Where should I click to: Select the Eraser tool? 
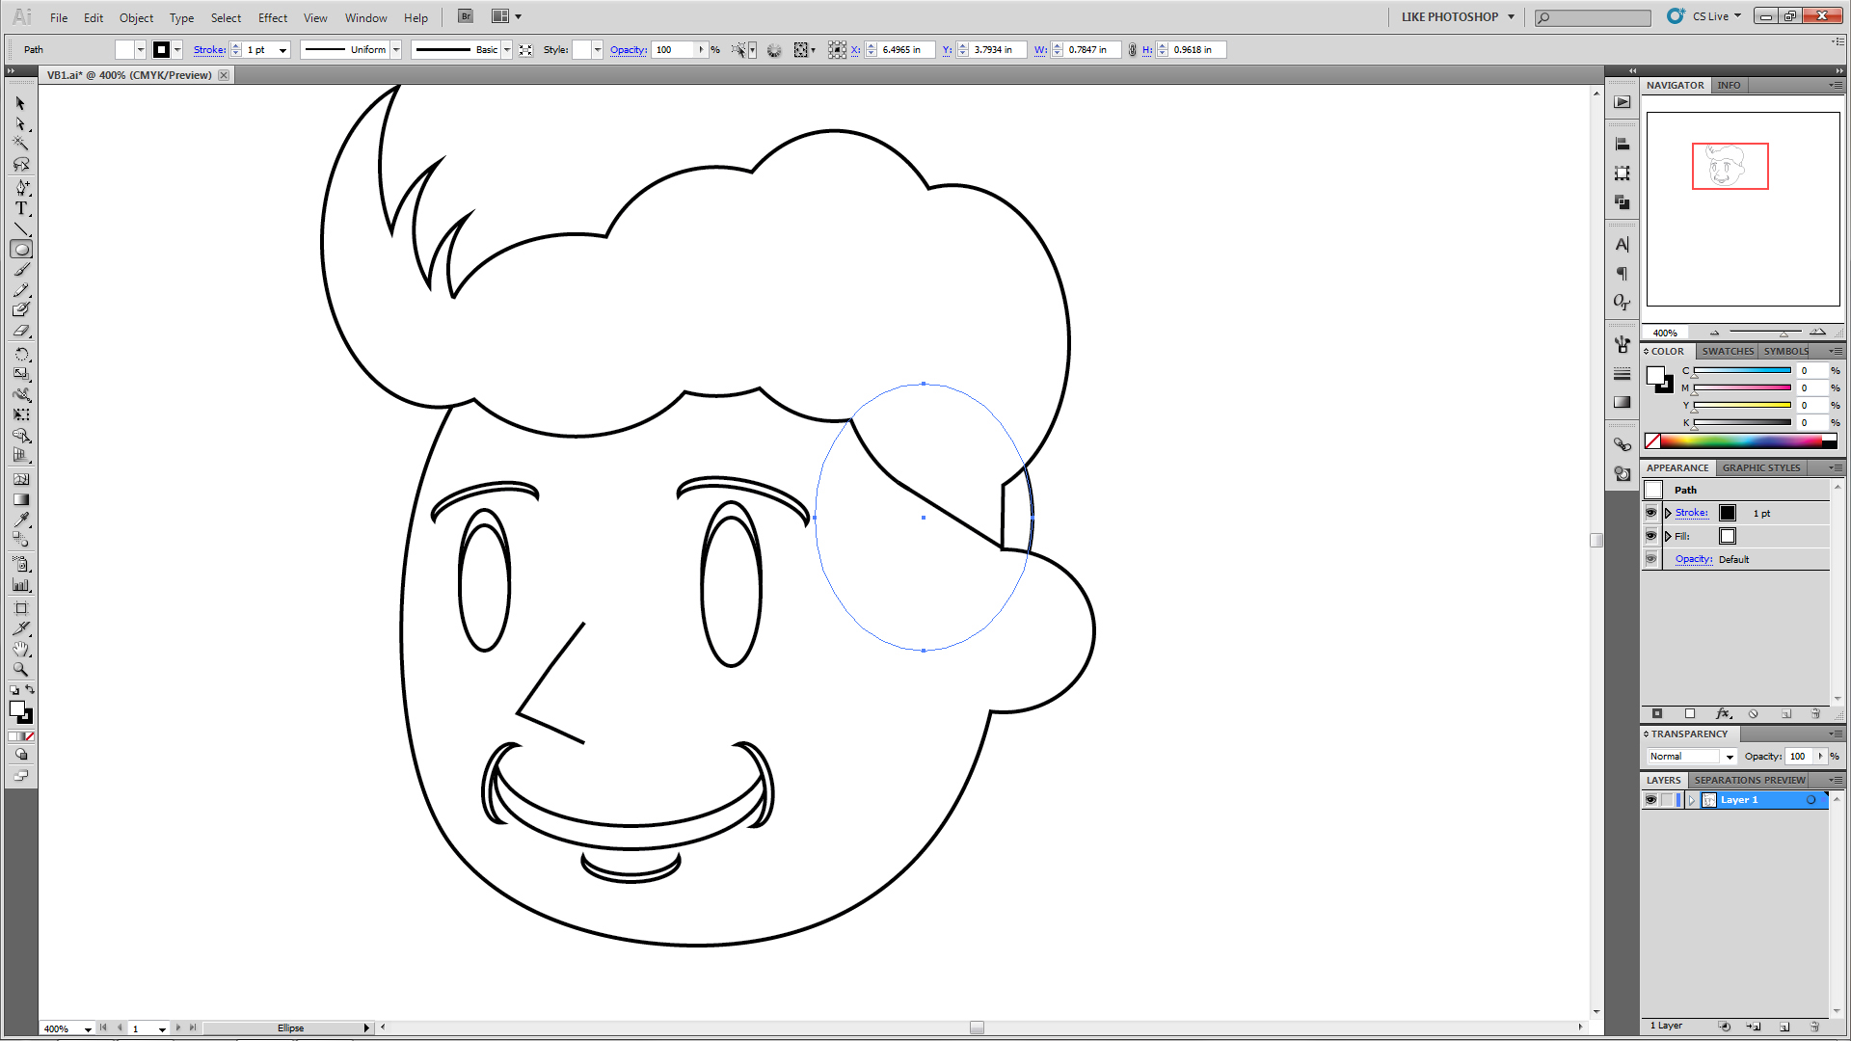pos(21,331)
